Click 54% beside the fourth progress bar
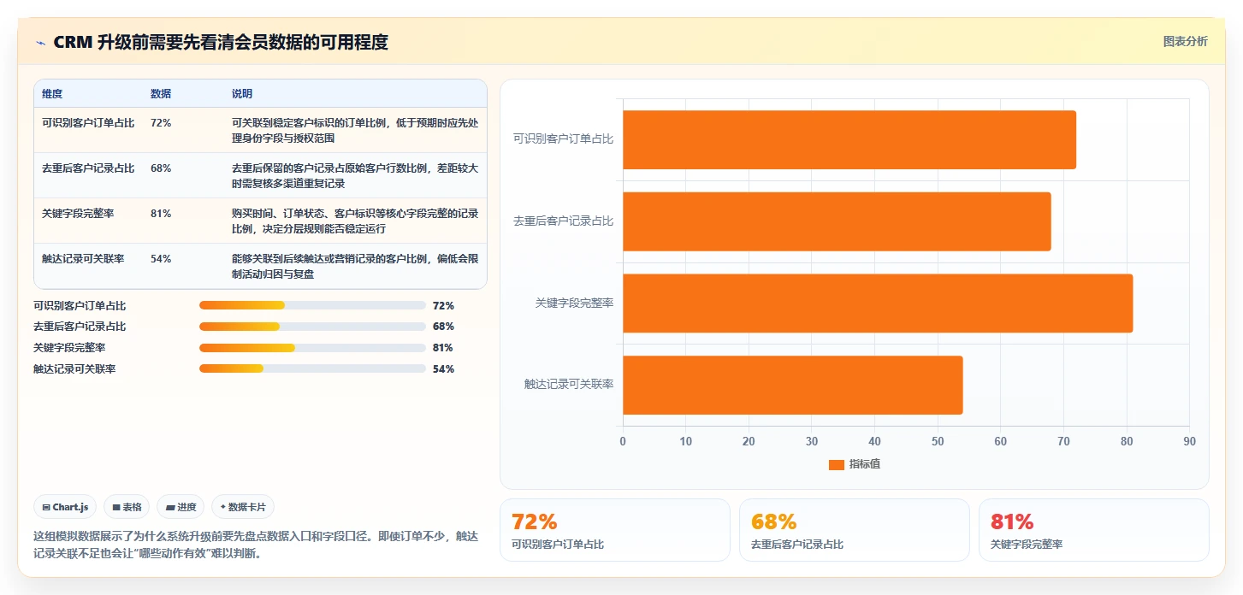Screen dimensions: 1243x595 [x=443, y=369]
